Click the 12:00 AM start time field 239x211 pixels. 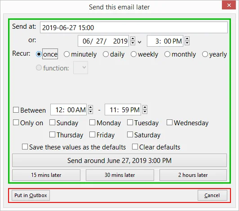click(68, 110)
